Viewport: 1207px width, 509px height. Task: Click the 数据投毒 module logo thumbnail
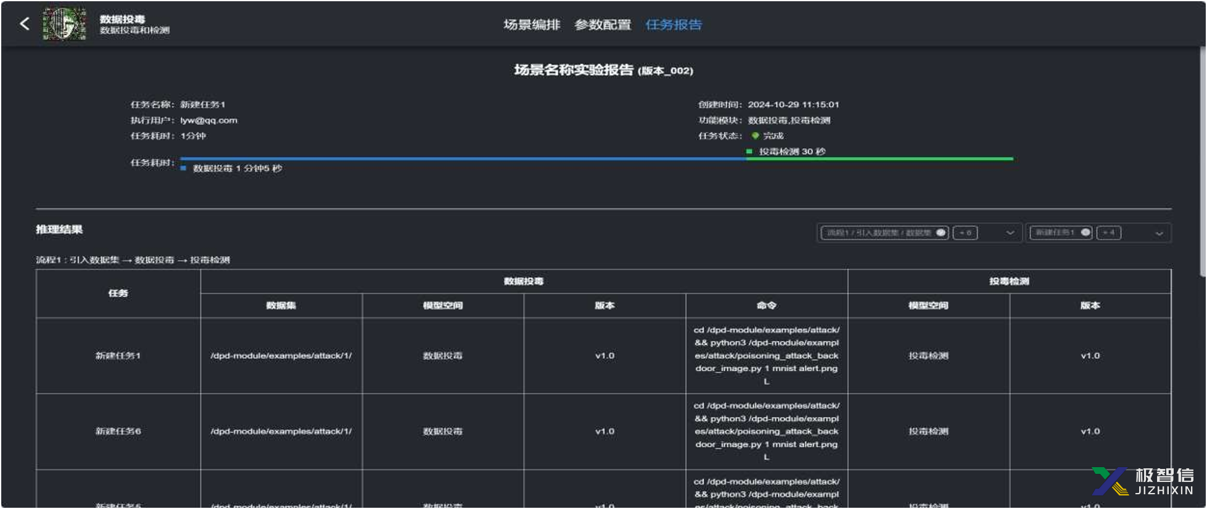pyautogui.click(x=64, y=24)
